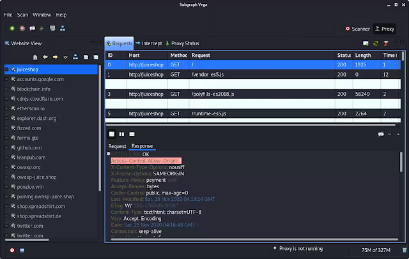Select explorer.dash.org in the site tree

click(x=36, y=119)
